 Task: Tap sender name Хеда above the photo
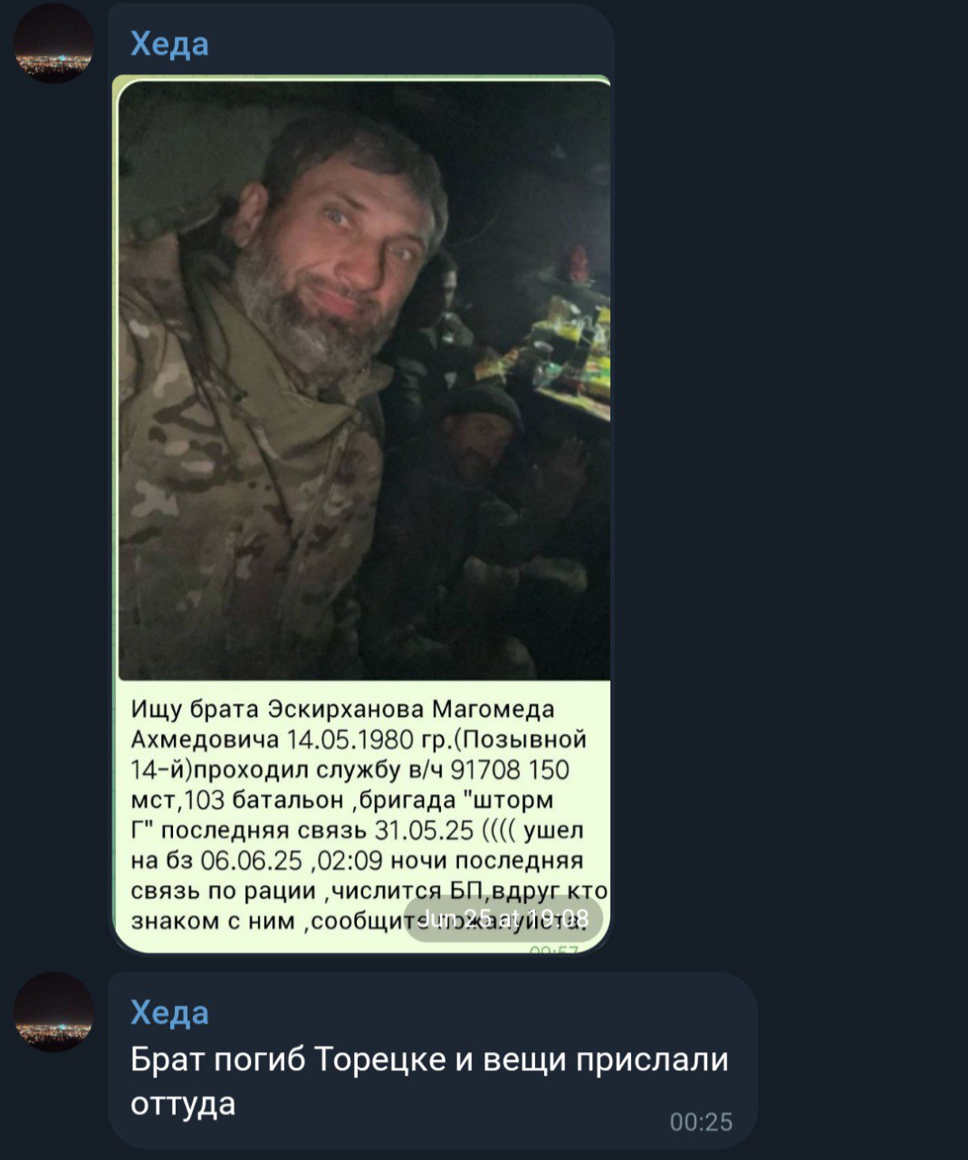(169, 43)
